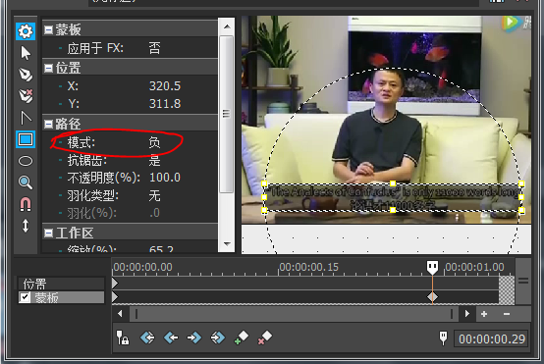Select the zoom magnifier tool

click(x=26, y=182)
